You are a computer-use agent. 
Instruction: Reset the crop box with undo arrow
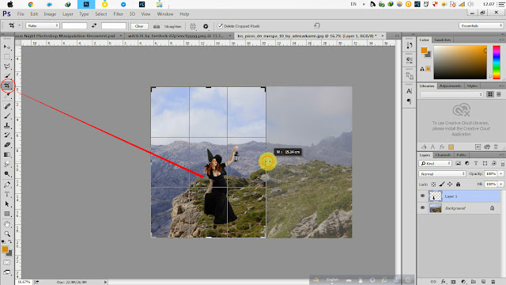tap(317, 25)
